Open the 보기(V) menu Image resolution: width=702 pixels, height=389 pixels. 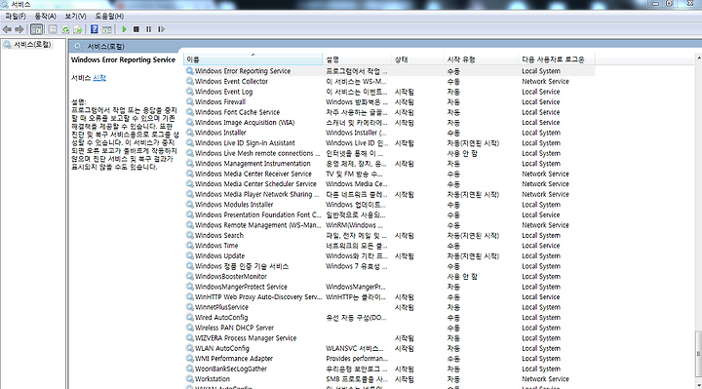click(x=75, y=17)
